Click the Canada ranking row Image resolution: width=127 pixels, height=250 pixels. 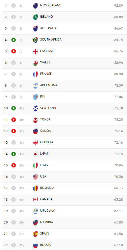(64, 200)
